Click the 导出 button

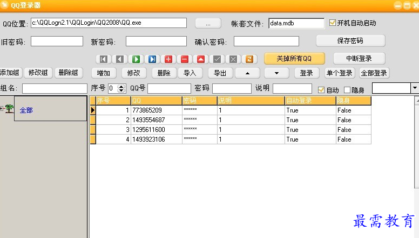(220, 73)
